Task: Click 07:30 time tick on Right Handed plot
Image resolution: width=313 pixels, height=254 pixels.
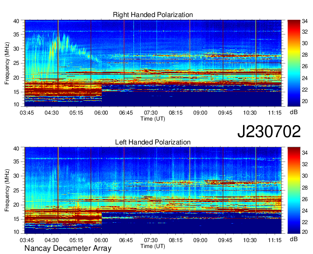Action: [x=151, y=113]
